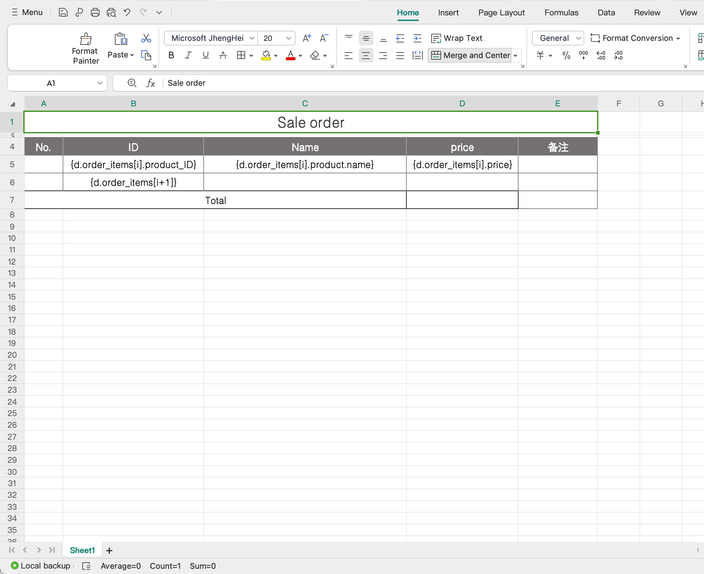The image size is (704, 574).
Task: Click the Cut scissors icon
Action: click(146, 38)
